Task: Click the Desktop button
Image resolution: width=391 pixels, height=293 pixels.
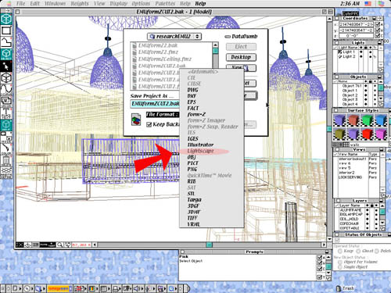Action: click(x=241, y=57)
